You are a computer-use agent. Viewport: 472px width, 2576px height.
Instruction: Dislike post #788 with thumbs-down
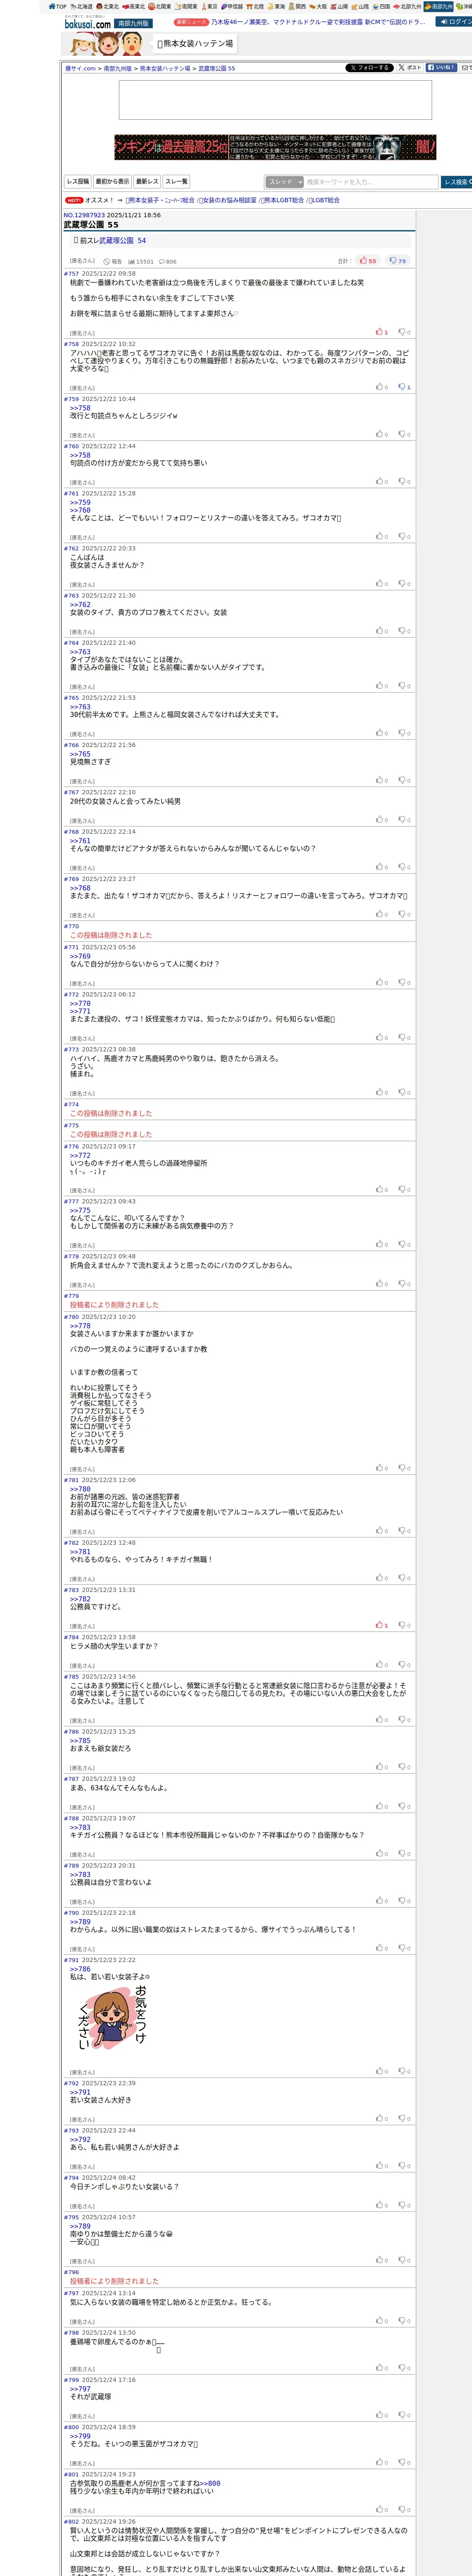tap(404, 1854)
